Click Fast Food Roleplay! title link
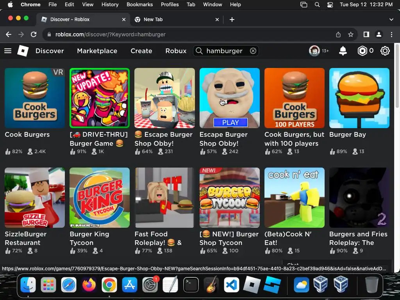The width and height of the screenshot is (400, 300). coord(158,238)
